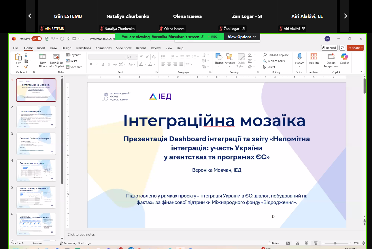Insert a New Slide with Copilot
This screenshot has width=372, height=249.
click(x=56, y=60)
